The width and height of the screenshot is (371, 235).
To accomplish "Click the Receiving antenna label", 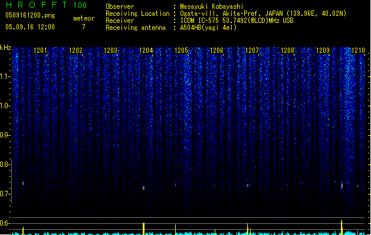I will point(136,28).
